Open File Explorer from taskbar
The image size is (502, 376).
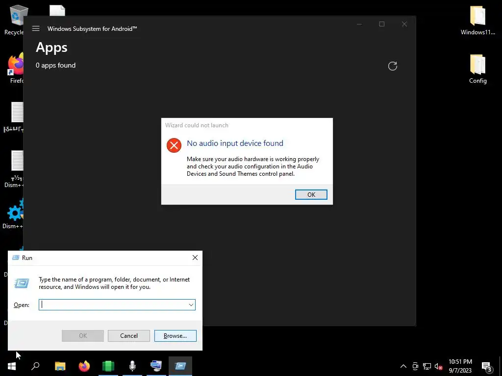point(60,366)
